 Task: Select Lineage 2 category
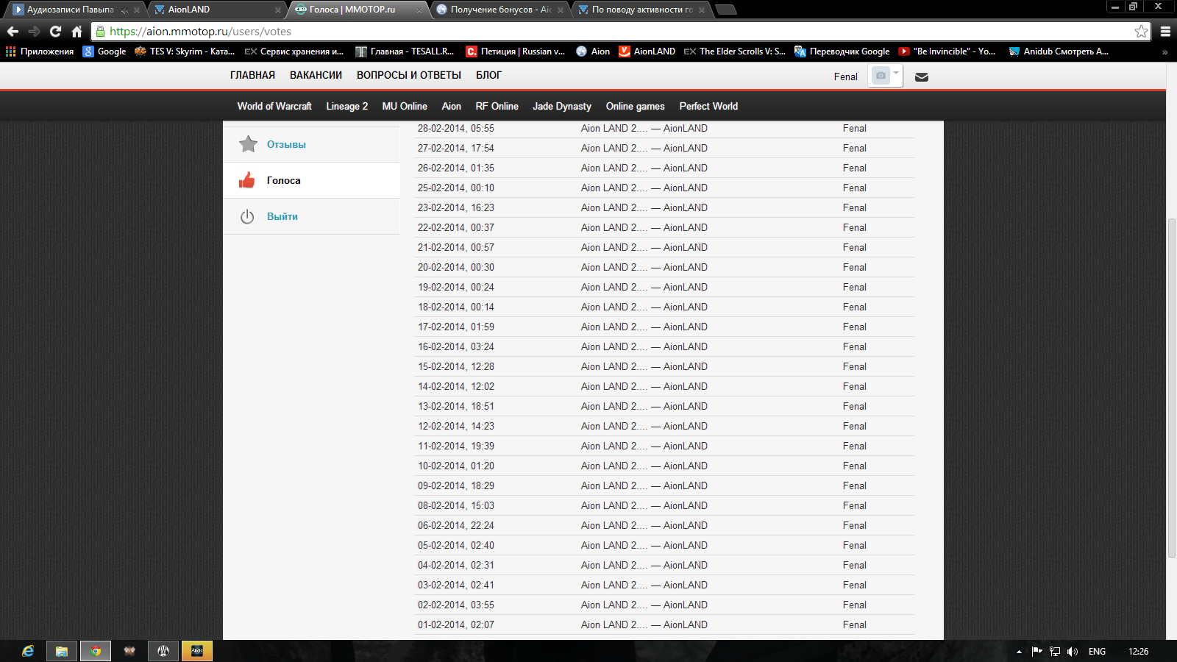[x=347, y=106]
